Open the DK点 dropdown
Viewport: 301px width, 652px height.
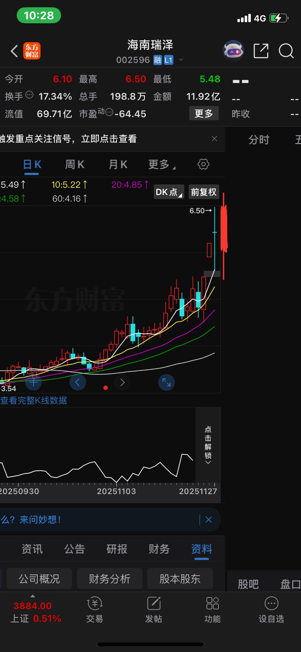169,192
